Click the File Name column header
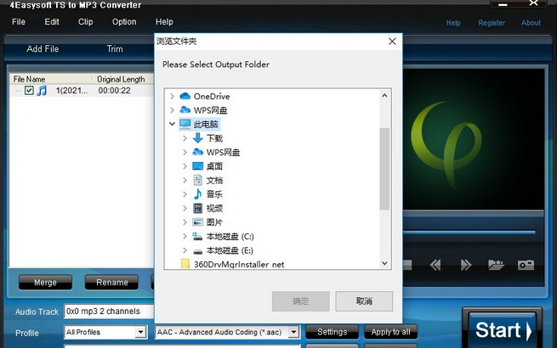This screenshot has width=557, height=348. coord(51,79)
